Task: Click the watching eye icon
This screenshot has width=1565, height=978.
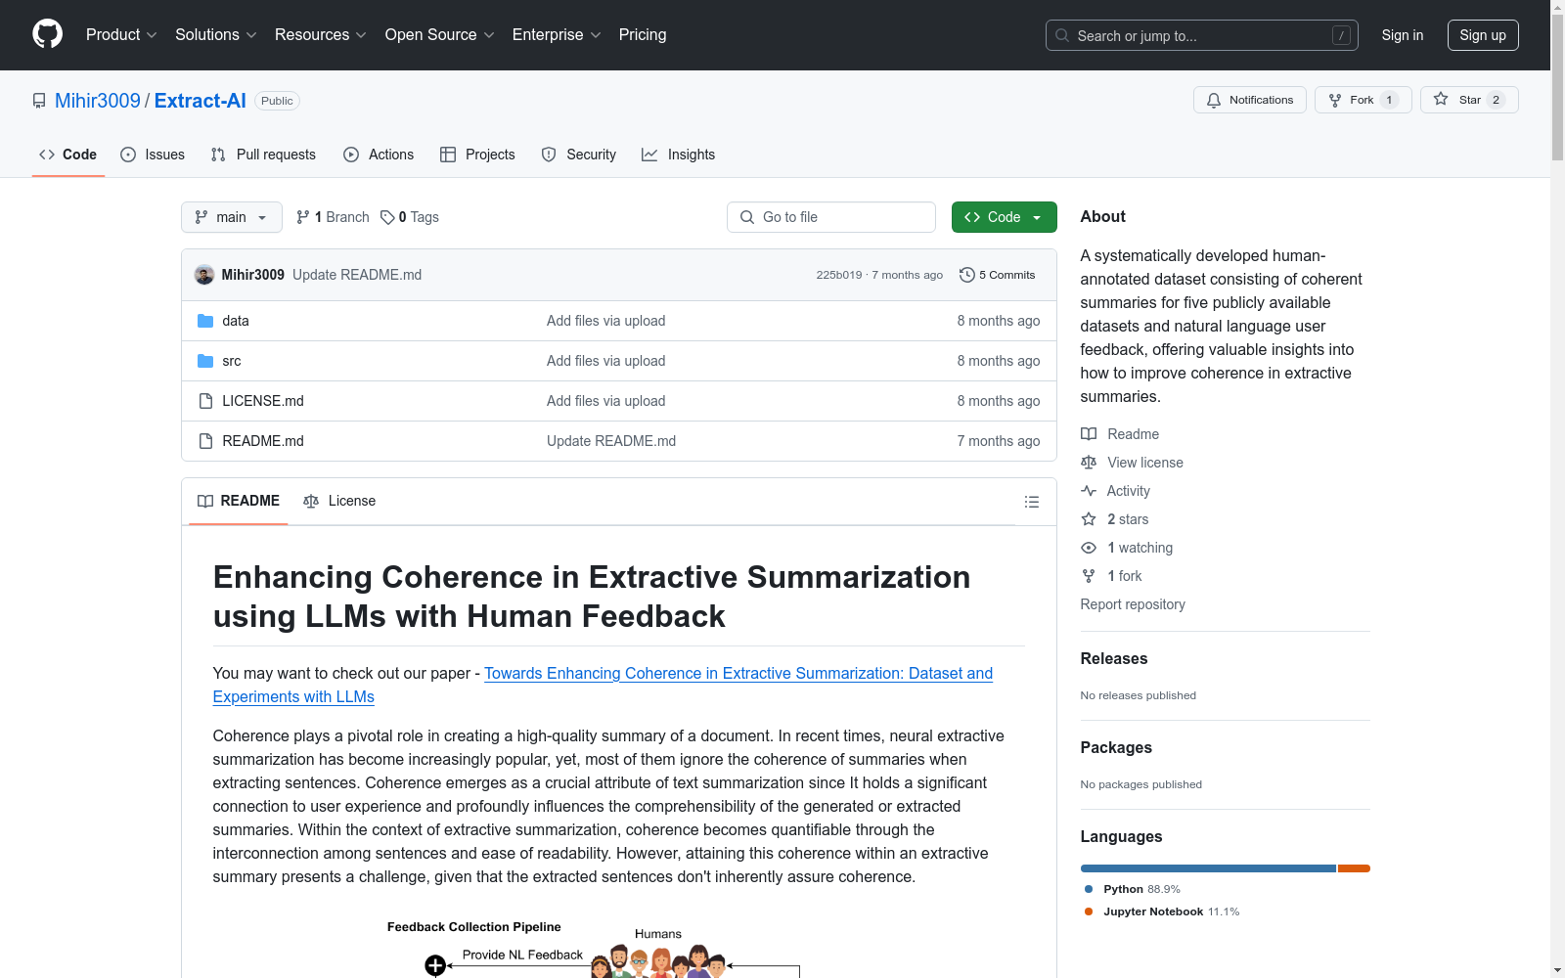Action: click(1089, 548)
